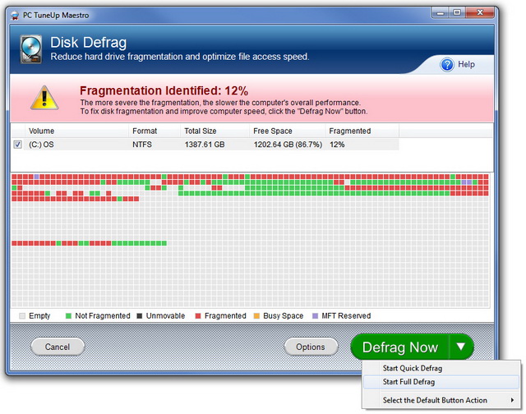
Task: Click the Options button
Action: 311,347
